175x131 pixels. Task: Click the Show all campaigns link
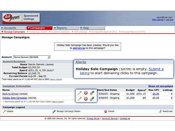pos(161,86)
